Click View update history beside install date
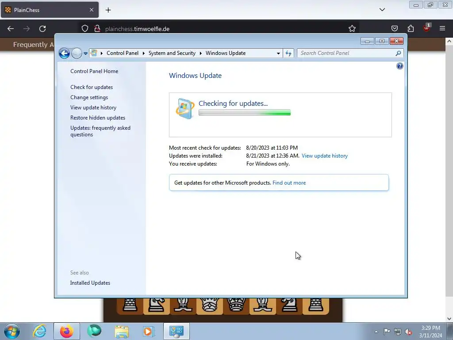The width and height of the screenshot is (453, 340). (324, 156)
